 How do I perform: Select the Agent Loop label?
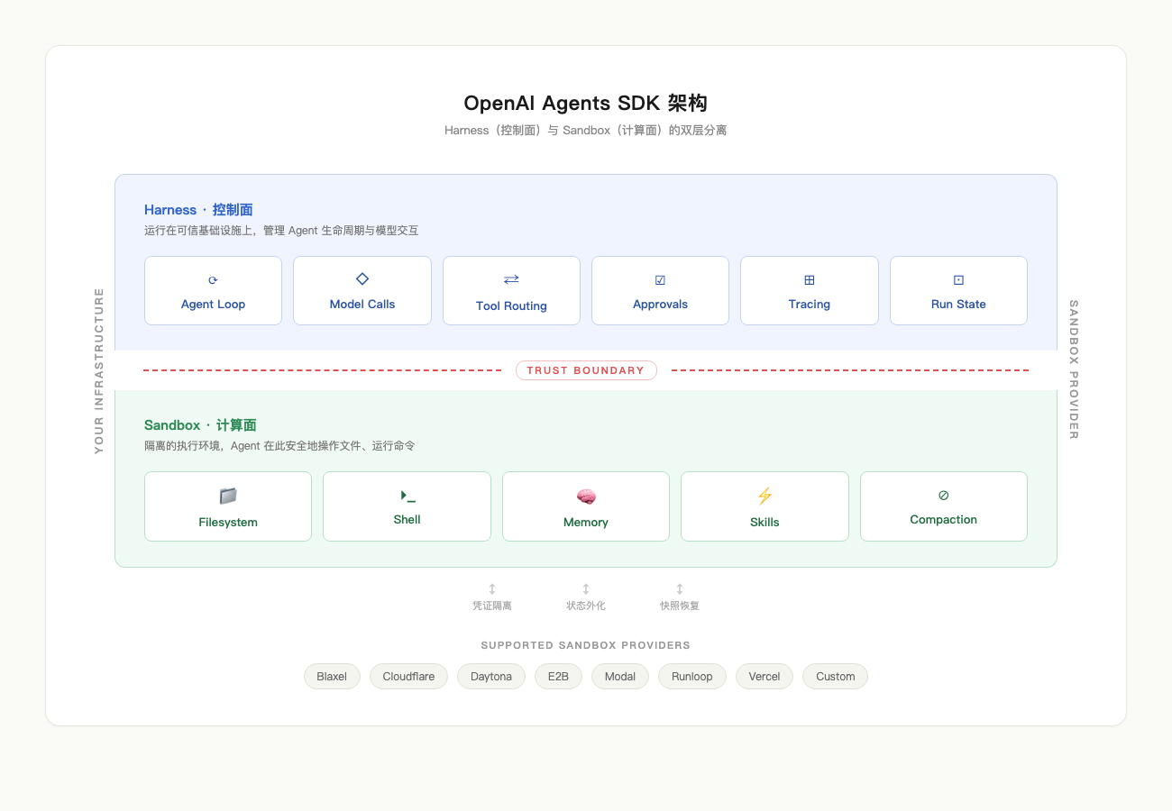point(213,305)
